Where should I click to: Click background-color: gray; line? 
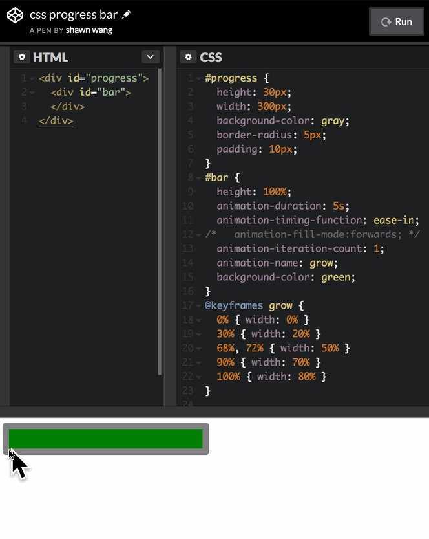click(283, 121)
